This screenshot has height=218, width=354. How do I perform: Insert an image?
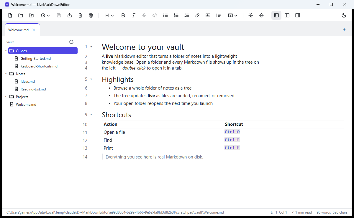click(x=208, y=16)
